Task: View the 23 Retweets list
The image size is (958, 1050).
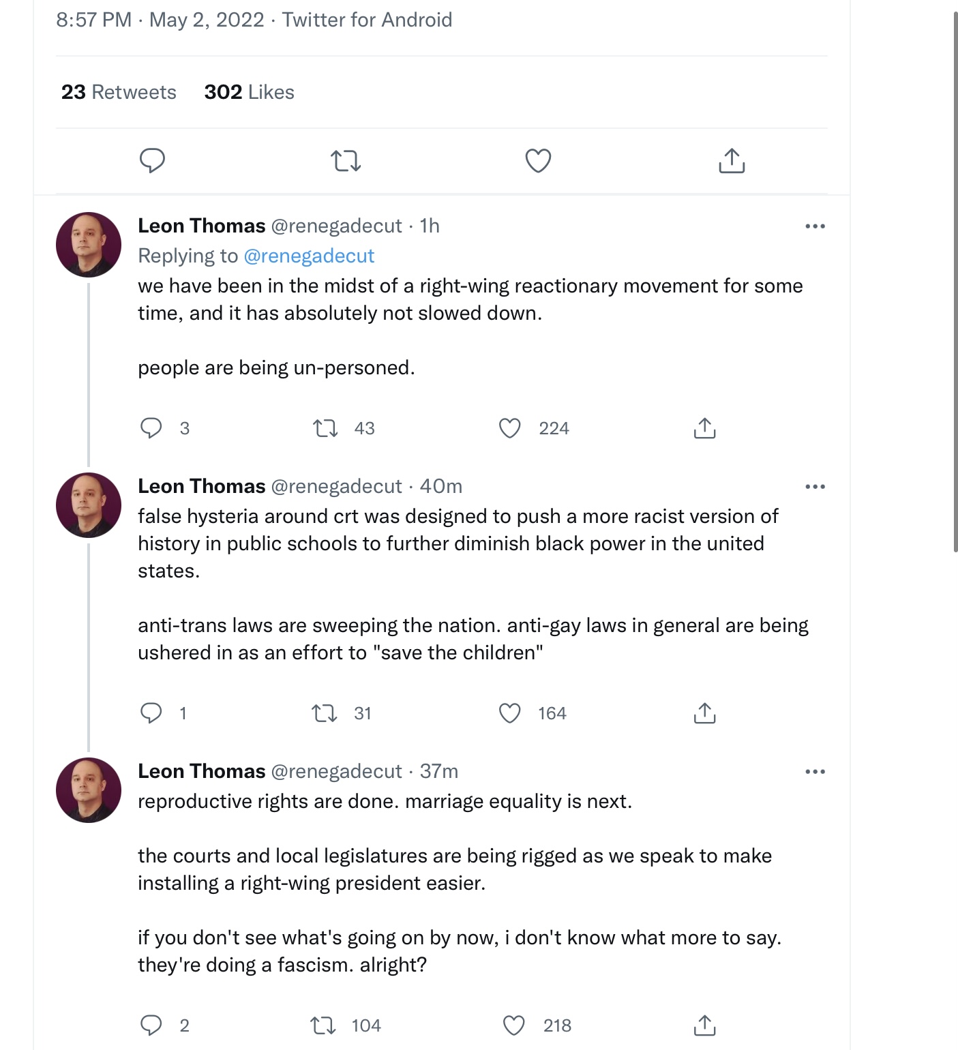Action: 119,92
